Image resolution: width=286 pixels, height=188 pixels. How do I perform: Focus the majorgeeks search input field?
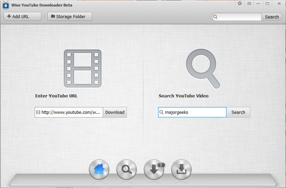coord(192,112)
